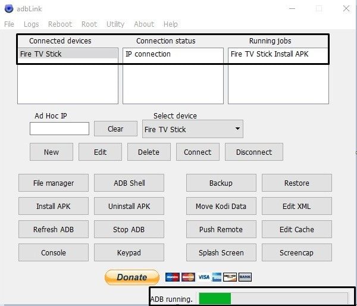This screenshot has height=306, width=357.
Task: Click the Donate button
Action: point(132,277)
